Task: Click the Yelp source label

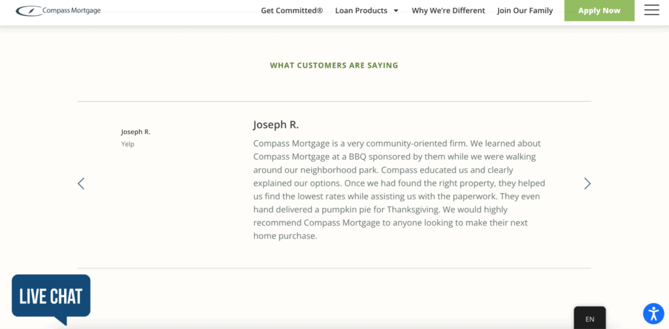Action: click(128, 144)
